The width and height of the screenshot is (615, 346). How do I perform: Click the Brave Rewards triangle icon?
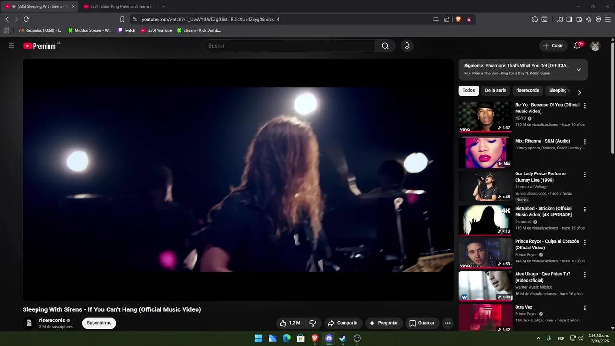[x=469, y=19]
